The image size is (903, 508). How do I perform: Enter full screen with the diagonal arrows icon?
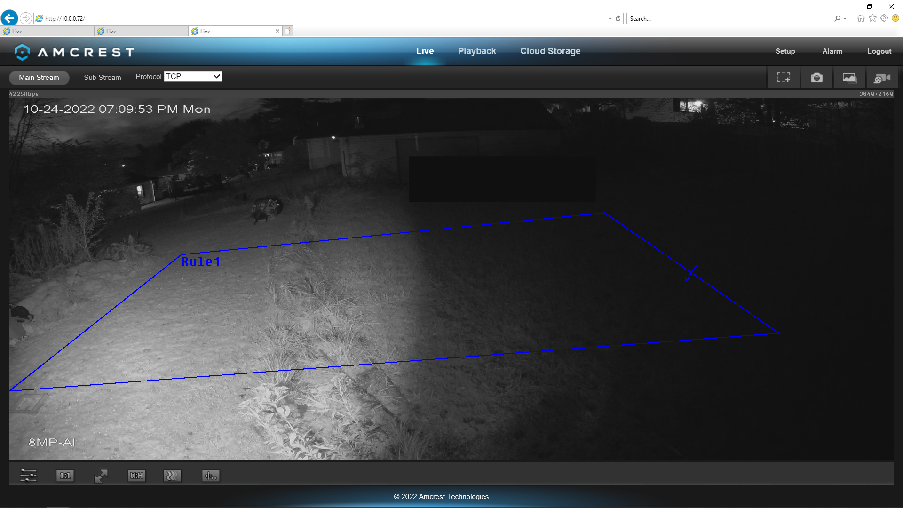(101, 476)
